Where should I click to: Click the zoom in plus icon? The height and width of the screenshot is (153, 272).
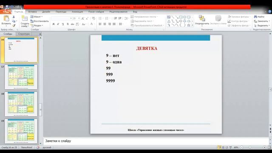coord(264,147)
